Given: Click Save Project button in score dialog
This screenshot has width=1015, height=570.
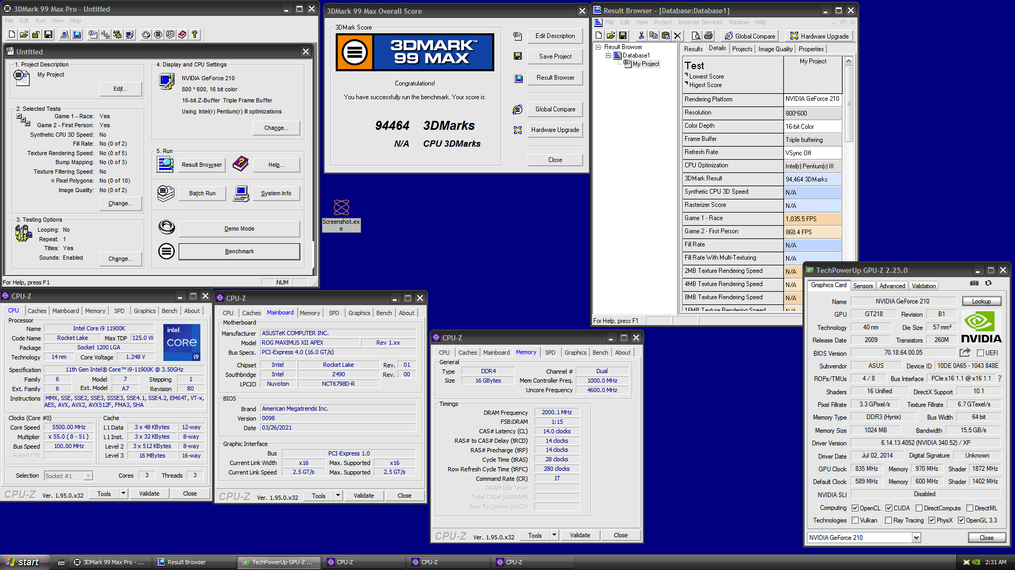Looking at the screenshot, I should pos(555,56).
